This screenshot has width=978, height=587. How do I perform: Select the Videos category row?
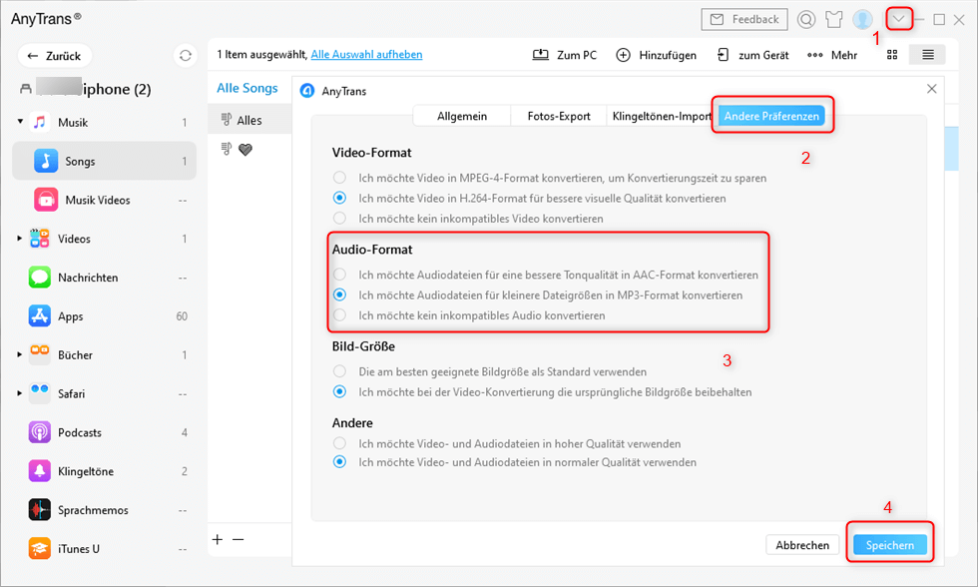pos(104,239)
